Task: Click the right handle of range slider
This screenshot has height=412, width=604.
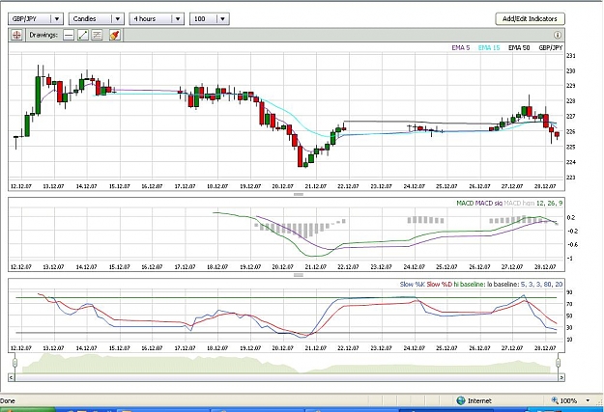Action: [559, 363]
